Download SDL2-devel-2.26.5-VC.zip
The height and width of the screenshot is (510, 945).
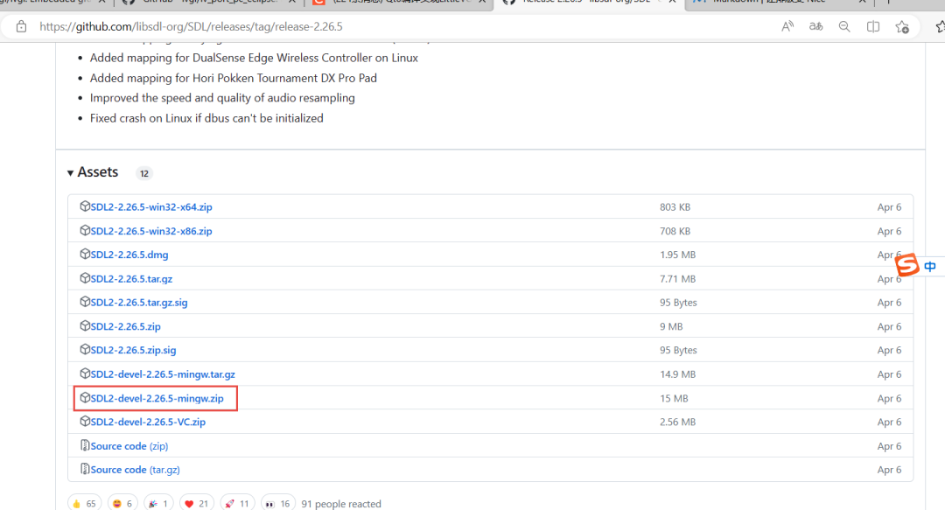click(148, 422)
